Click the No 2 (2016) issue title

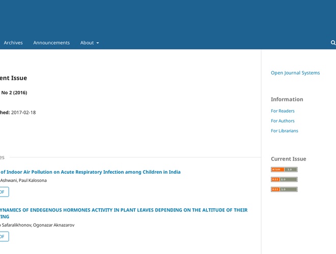coord(14,92)
